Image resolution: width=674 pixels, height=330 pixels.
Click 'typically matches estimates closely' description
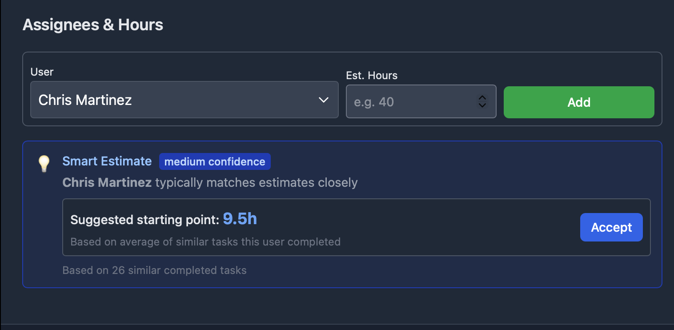click(x=256, y=182)
